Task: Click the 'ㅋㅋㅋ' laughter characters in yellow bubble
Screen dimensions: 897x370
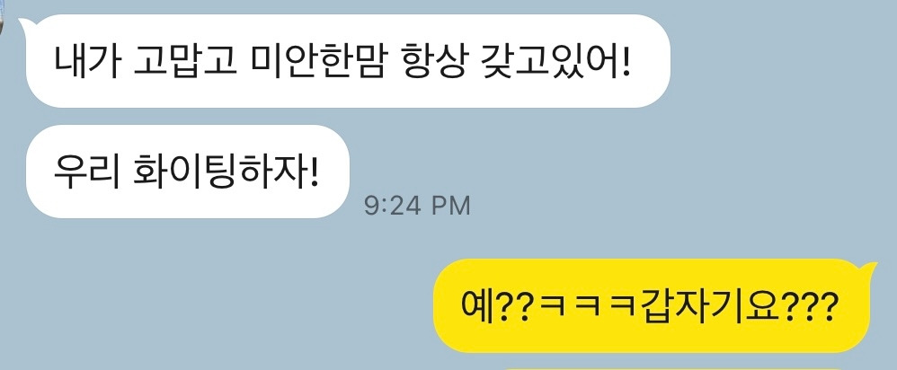Action: (x=588, y=308)
